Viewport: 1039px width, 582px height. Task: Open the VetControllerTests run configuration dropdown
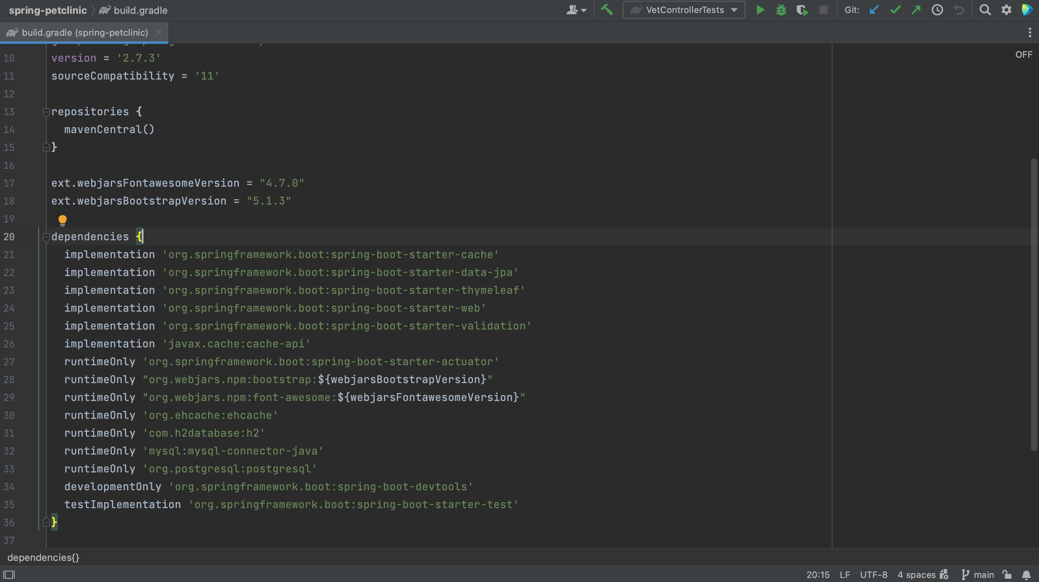684,10
